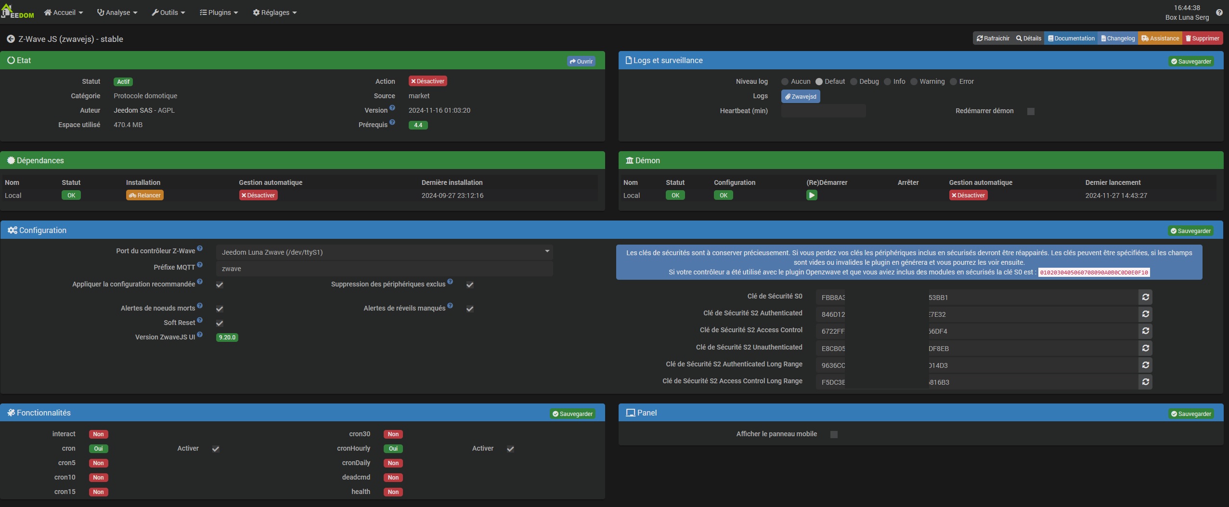
Task: Click Ouvrir in the Etat panel
Action: point(581,61)
